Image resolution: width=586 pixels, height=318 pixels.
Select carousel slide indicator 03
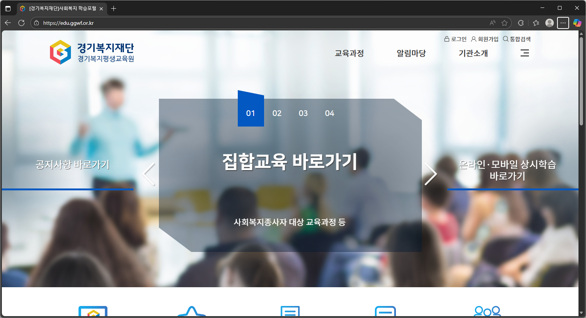click(303, 113)
